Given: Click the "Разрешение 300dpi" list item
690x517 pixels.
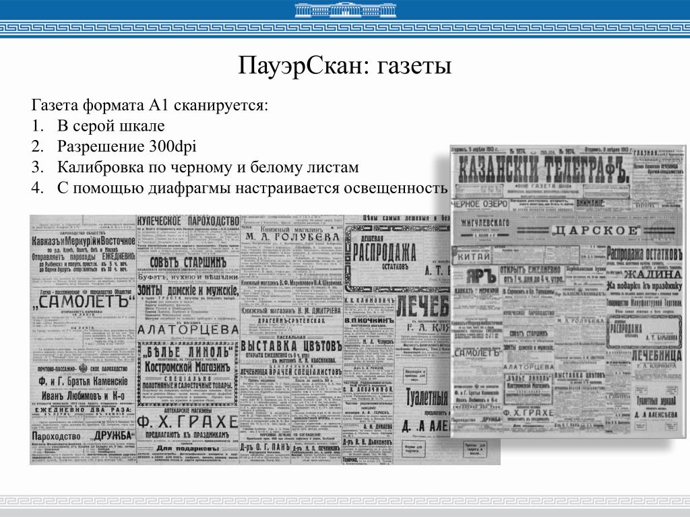Looking at the screenshot, I should (127, 147).
